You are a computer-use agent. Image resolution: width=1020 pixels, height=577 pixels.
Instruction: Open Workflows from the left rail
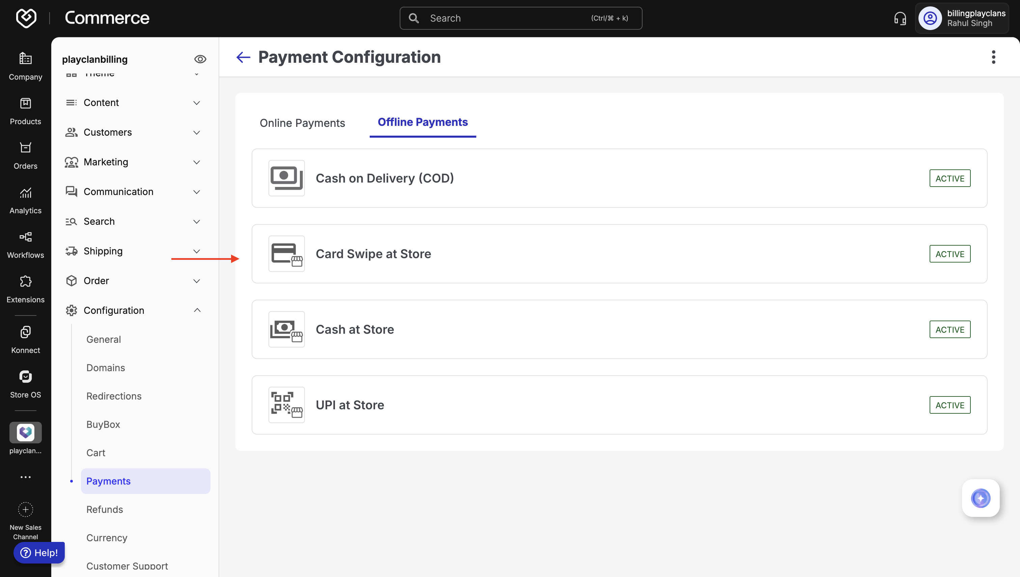(25, 245)
